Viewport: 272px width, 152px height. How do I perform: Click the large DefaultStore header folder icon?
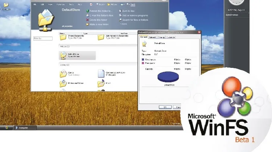(46, 20)
